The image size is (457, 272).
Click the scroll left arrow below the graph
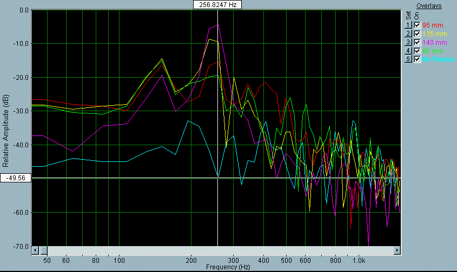35,250
